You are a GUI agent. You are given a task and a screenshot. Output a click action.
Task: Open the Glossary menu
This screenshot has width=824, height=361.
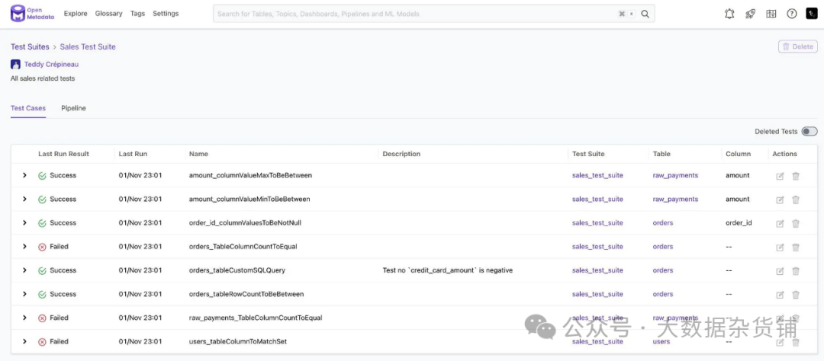tap(109, 14)
